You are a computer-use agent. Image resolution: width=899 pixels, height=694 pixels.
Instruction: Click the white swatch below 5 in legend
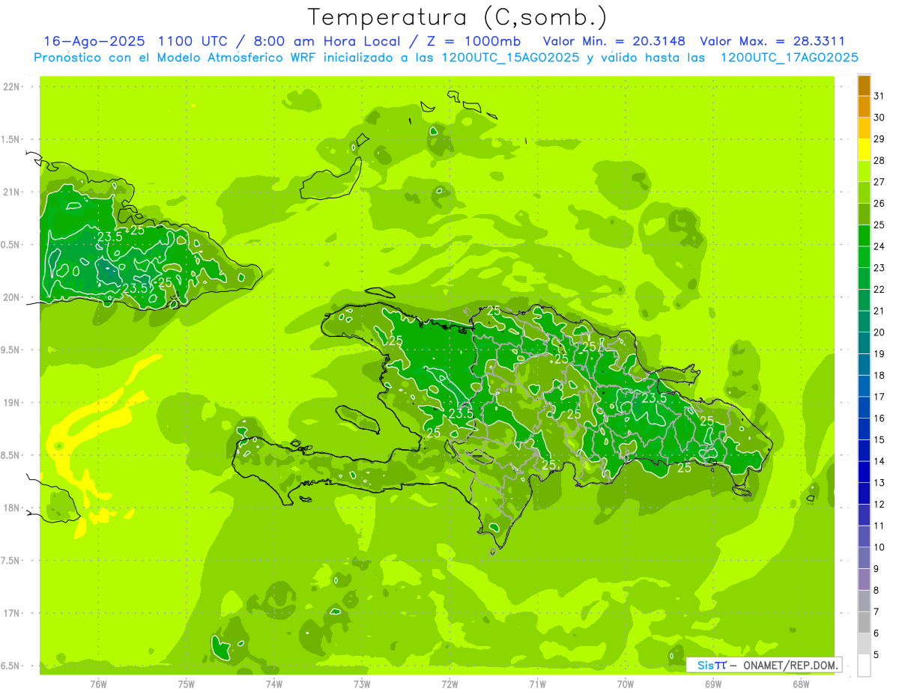point(864,666)
